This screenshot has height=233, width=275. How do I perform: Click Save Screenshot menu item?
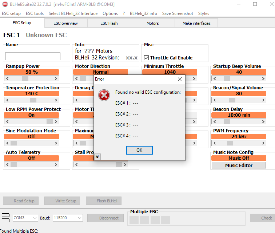[x=178, y=13]
